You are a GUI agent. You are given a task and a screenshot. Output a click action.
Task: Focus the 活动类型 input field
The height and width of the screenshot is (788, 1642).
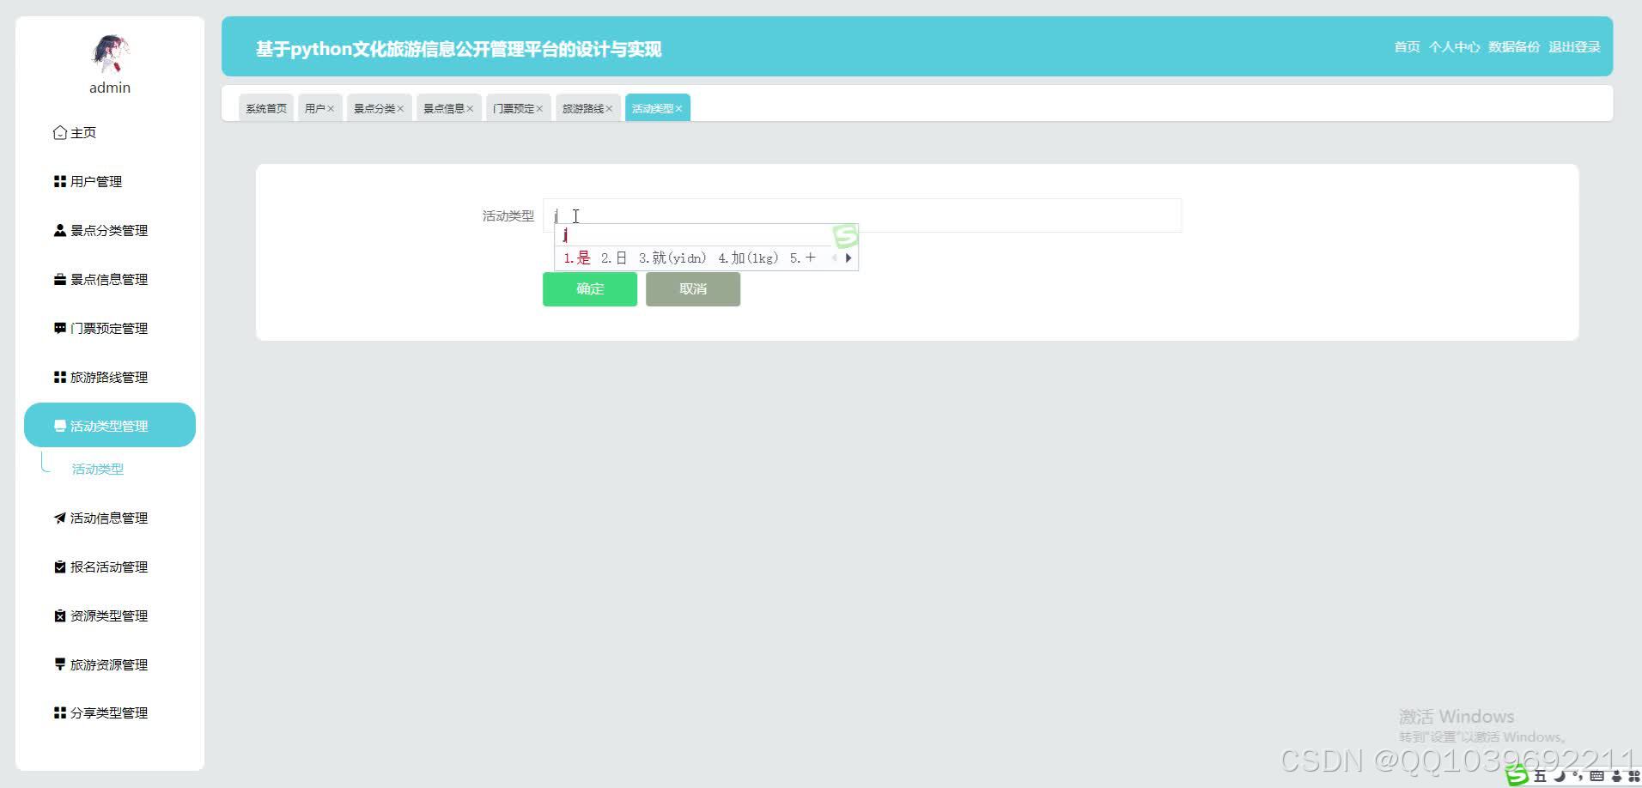pos(862,215)
